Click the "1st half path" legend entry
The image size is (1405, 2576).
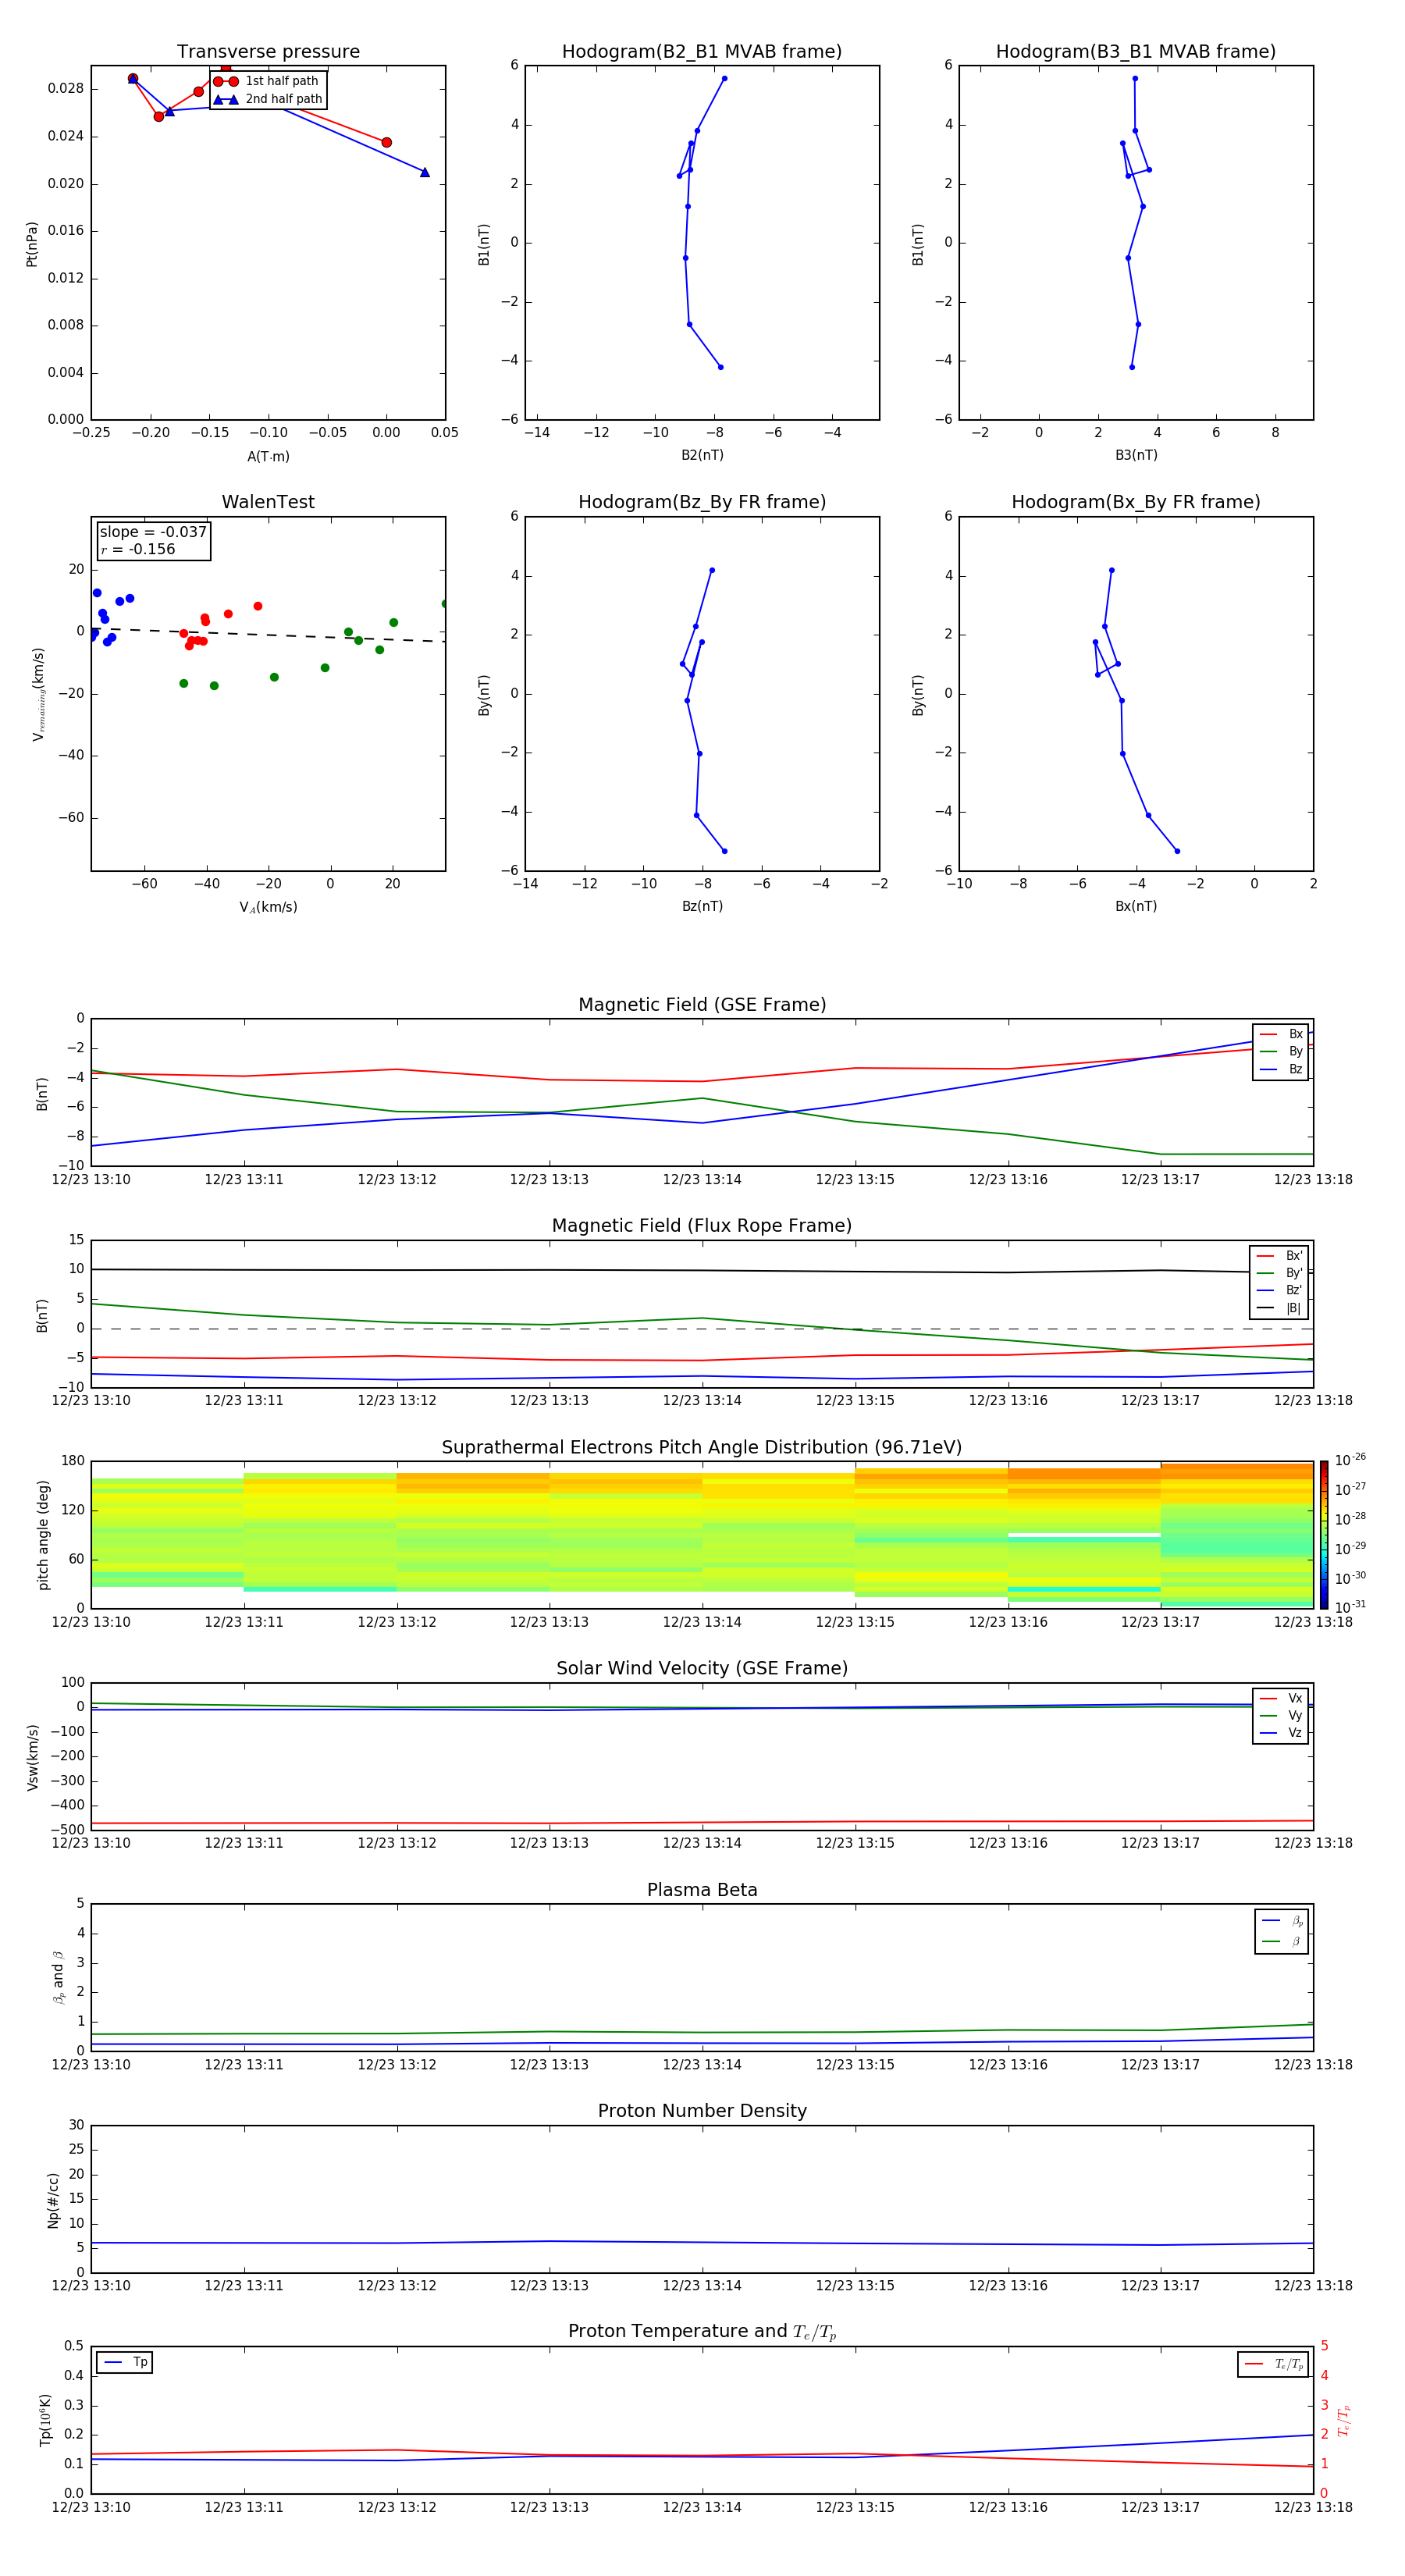click(267, 81)
